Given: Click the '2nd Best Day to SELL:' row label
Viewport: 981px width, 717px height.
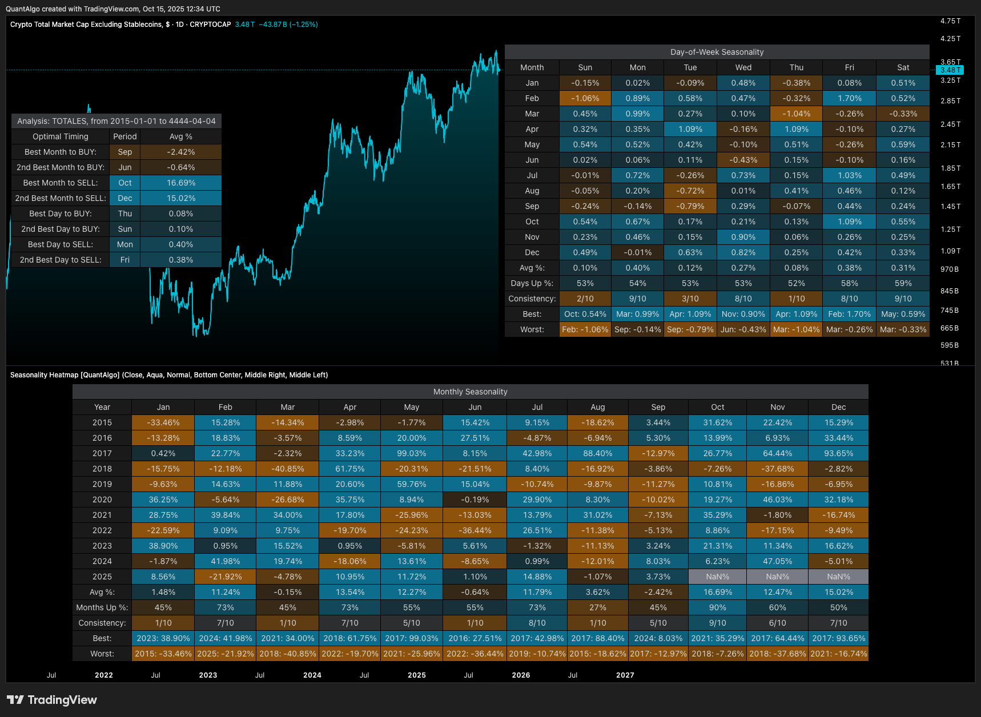Looking at the screenshot, I should [x=61, y=260].
